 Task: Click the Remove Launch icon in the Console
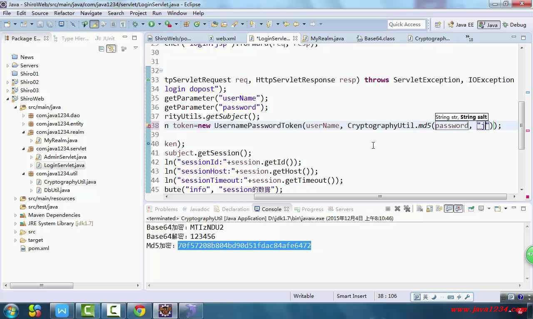397,209
